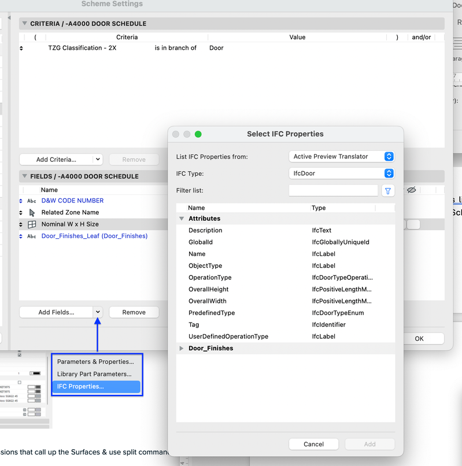Screen dimensions: 462x466
Task: Click the and/or column header
Action: [x=422, y=37]
